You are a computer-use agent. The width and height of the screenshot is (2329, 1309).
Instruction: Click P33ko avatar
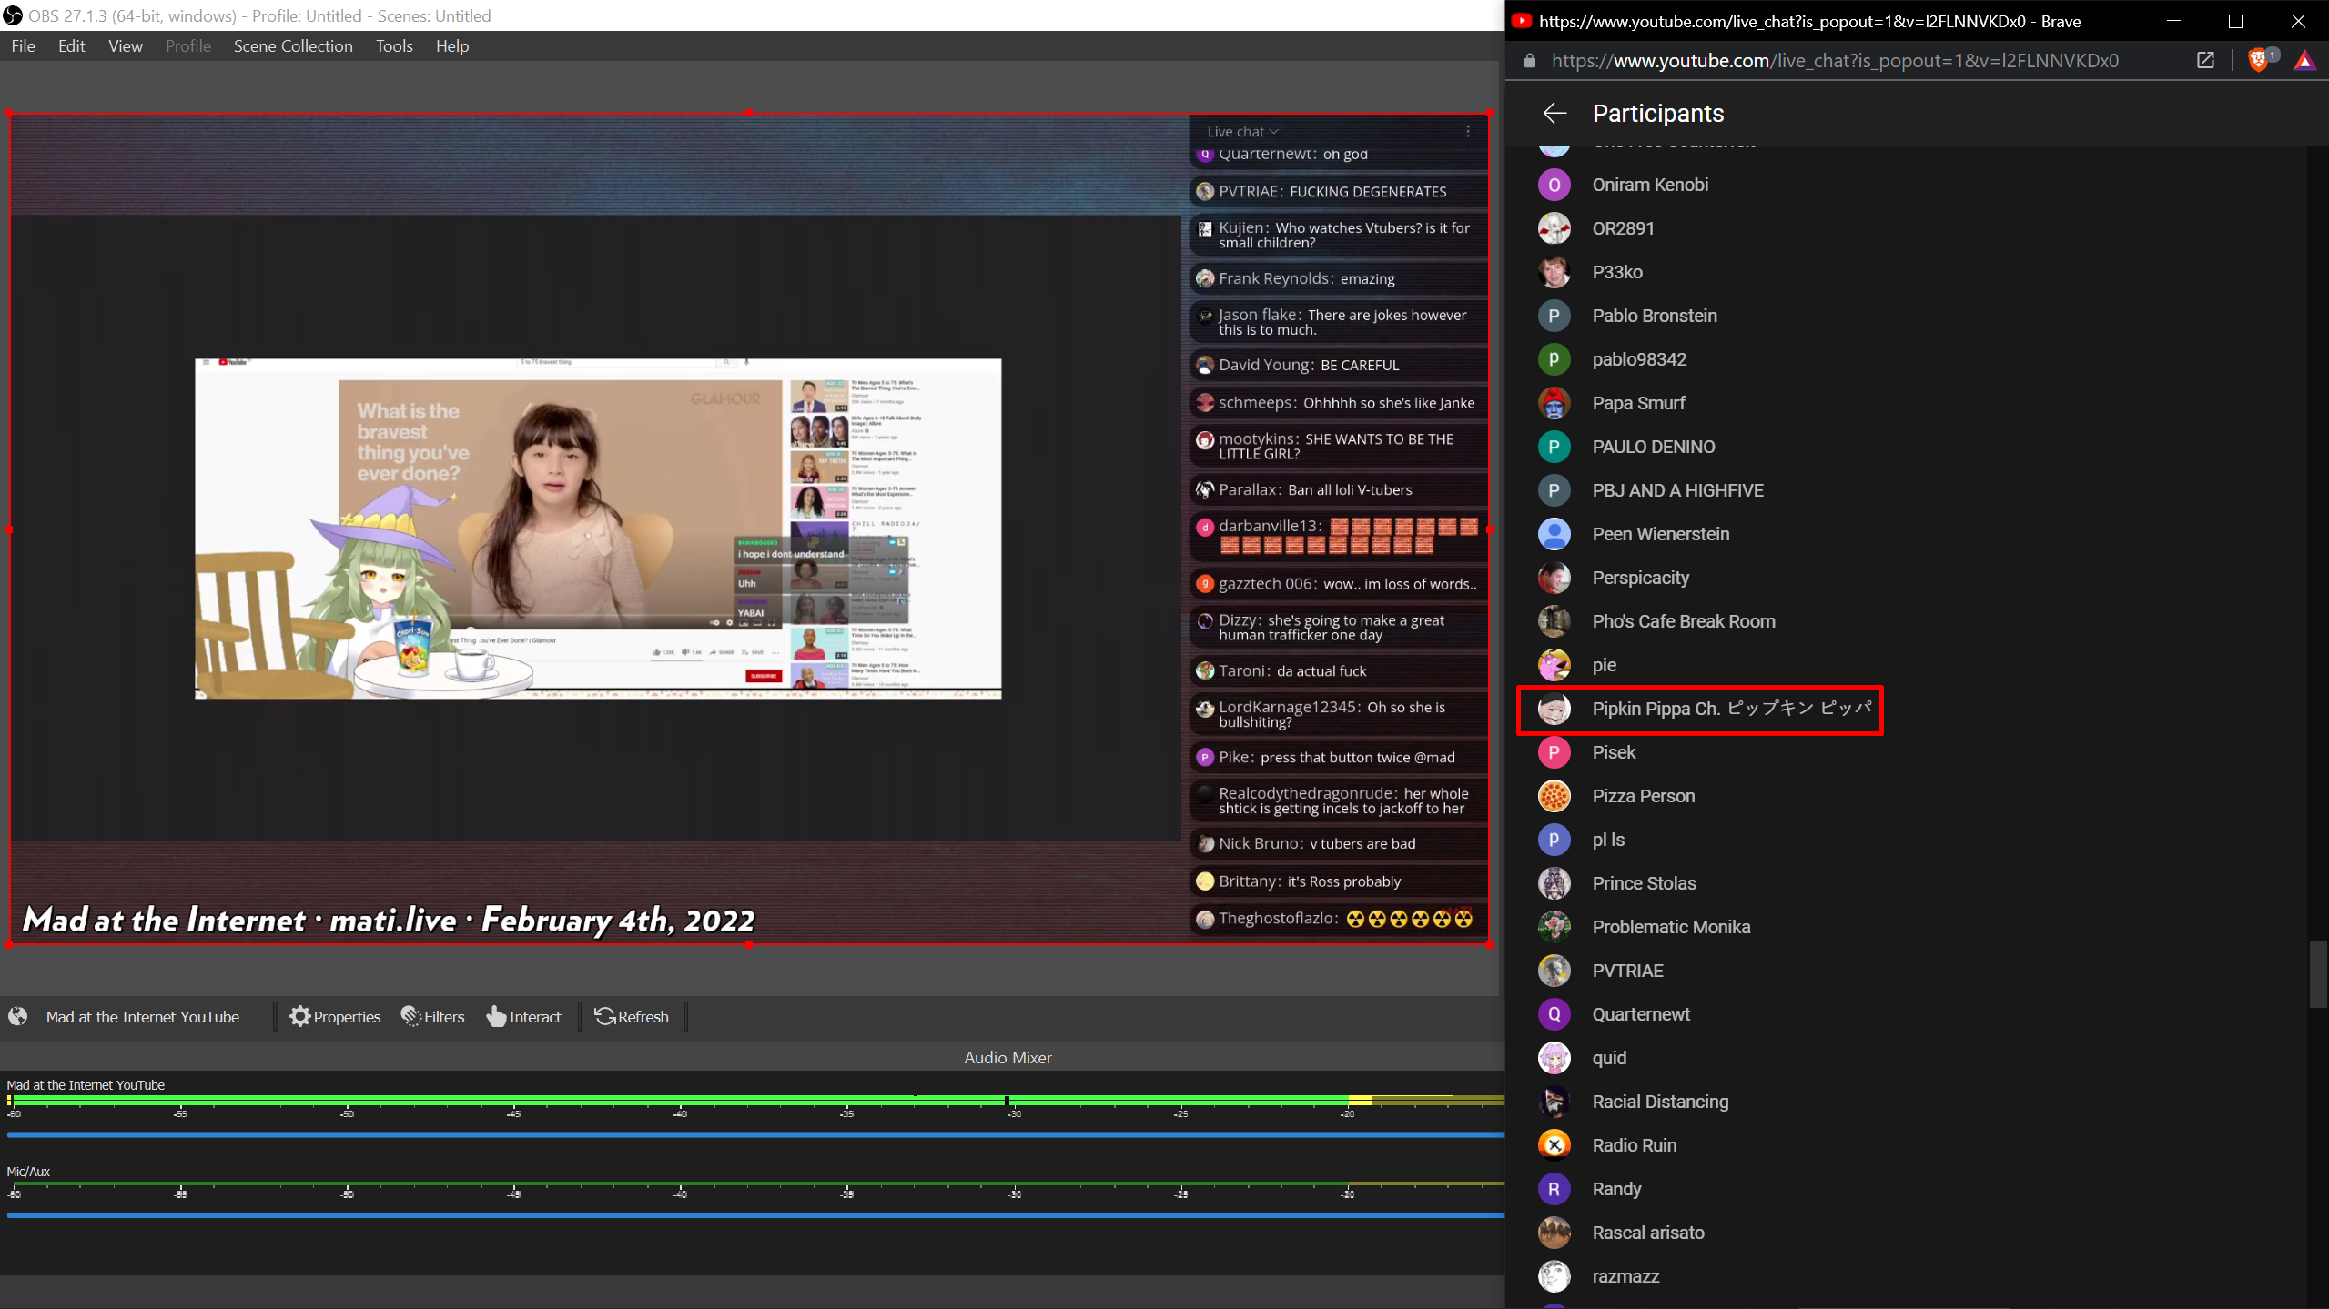pos(1554,272)
